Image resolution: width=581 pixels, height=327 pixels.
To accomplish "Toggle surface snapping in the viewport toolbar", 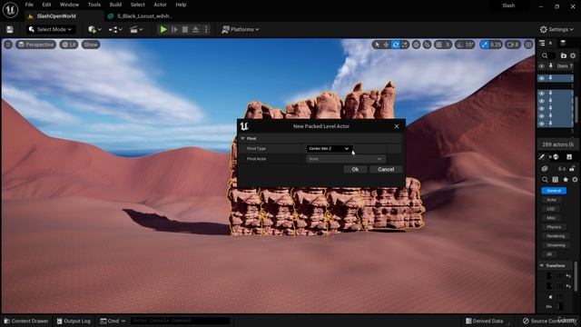I will (427, 45).
